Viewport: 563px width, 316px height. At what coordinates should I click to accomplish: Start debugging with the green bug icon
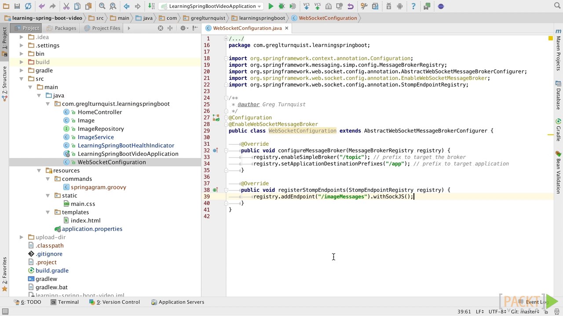click(281, 6)
